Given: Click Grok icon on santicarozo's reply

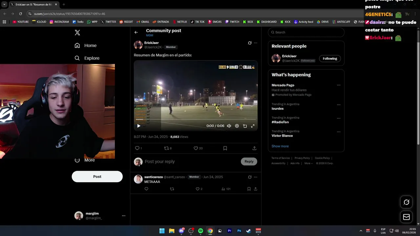Looking at the screenshot, I should tap(250, 177).
